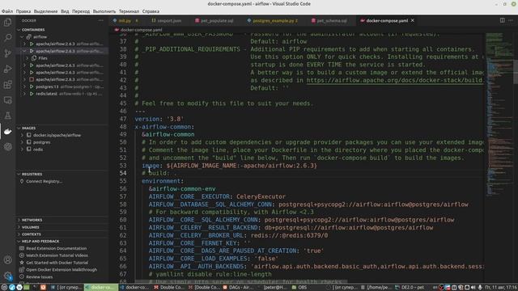Click the stopped container red square icon
Screen dimensions: 518x291
[32, 79]
